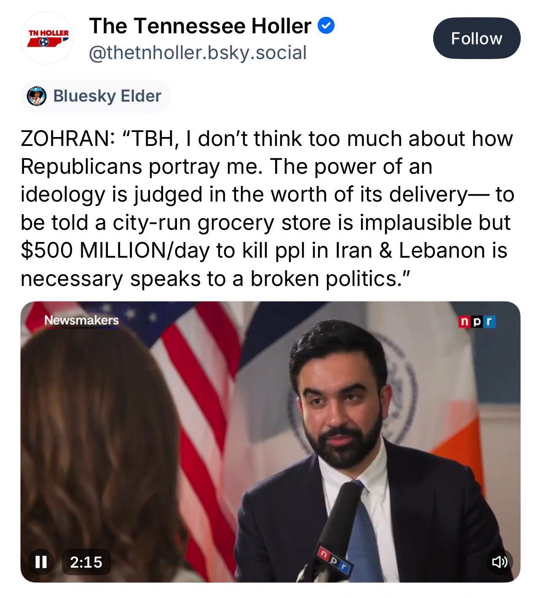
Task: Follow The Tennessee Holler account
Action: click(476, 38)
